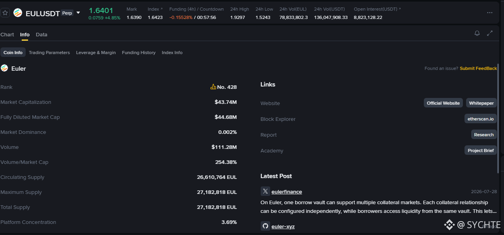The height and width of the screenshot is (235, 504).
Task: Switch to Leverage & Margin
Action: (96, 53)
